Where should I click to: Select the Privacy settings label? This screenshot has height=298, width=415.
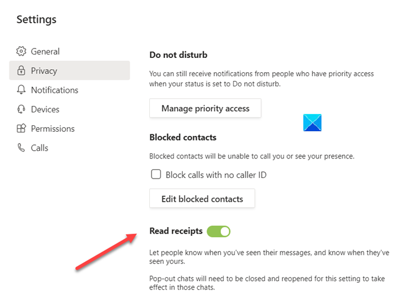coord(44,71)
